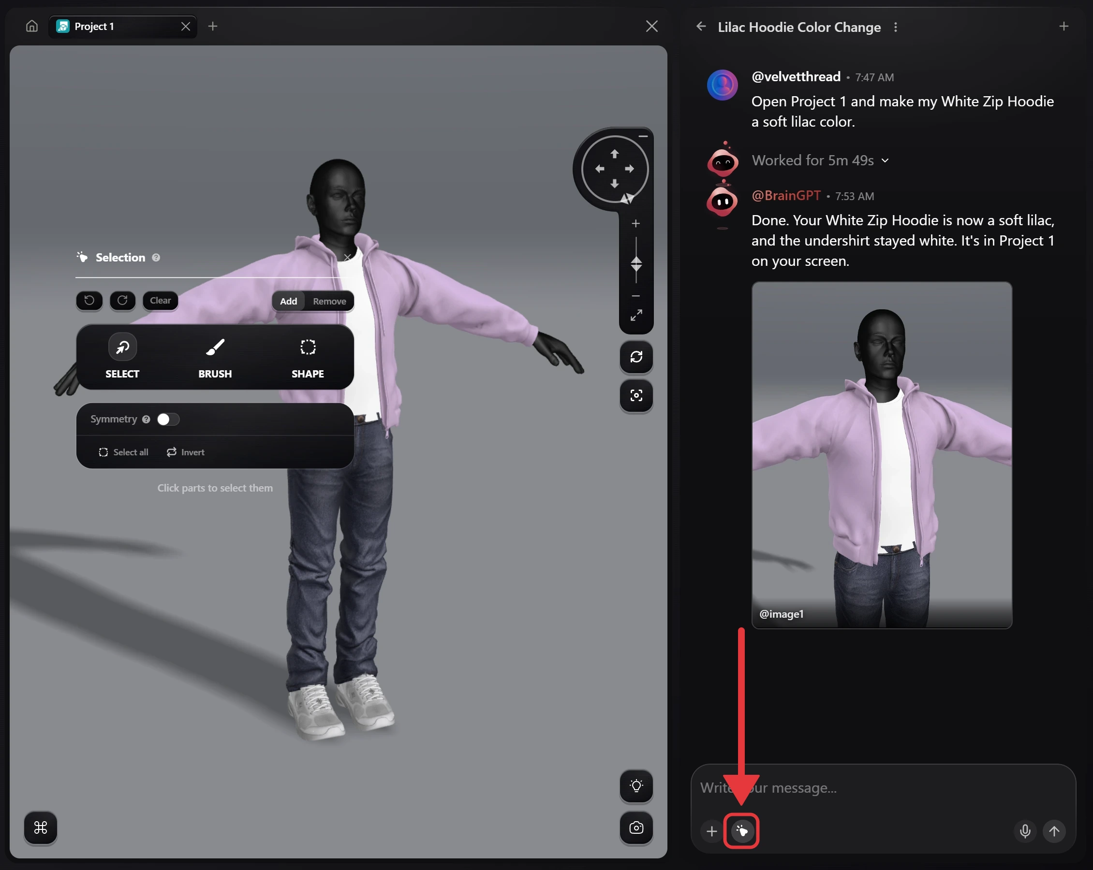Open the Selection help icon
The height and width of the screenshot is (870, 1093).
pos(156,258)
